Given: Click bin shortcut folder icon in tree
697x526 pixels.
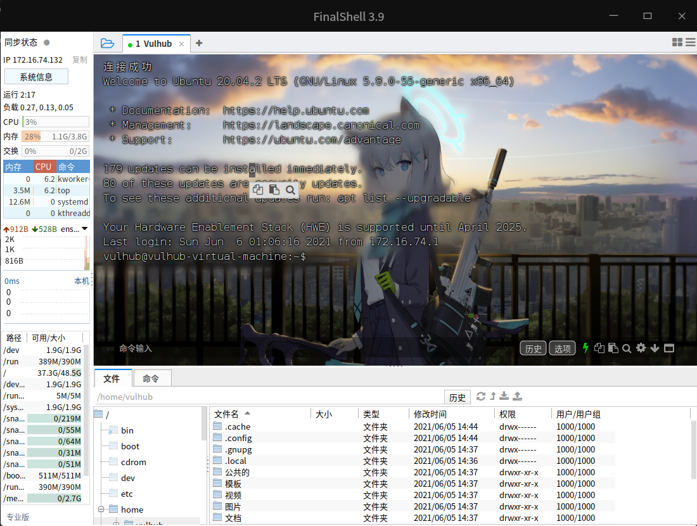Looking at the screenshot, I should click(113, 430).
